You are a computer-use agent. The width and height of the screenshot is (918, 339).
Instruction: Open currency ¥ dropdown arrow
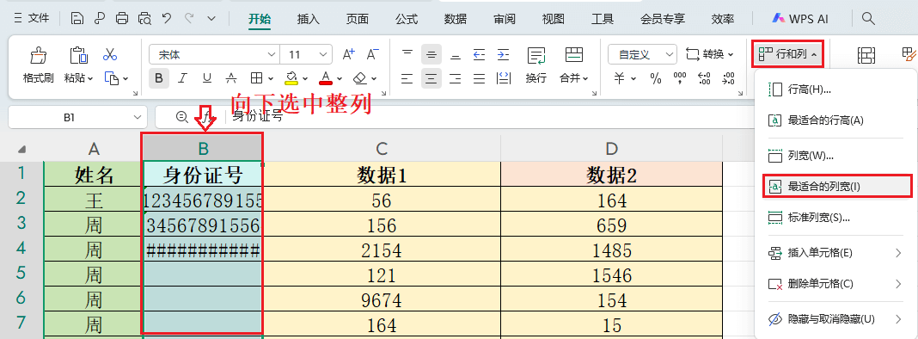click(x=634, y=78)
